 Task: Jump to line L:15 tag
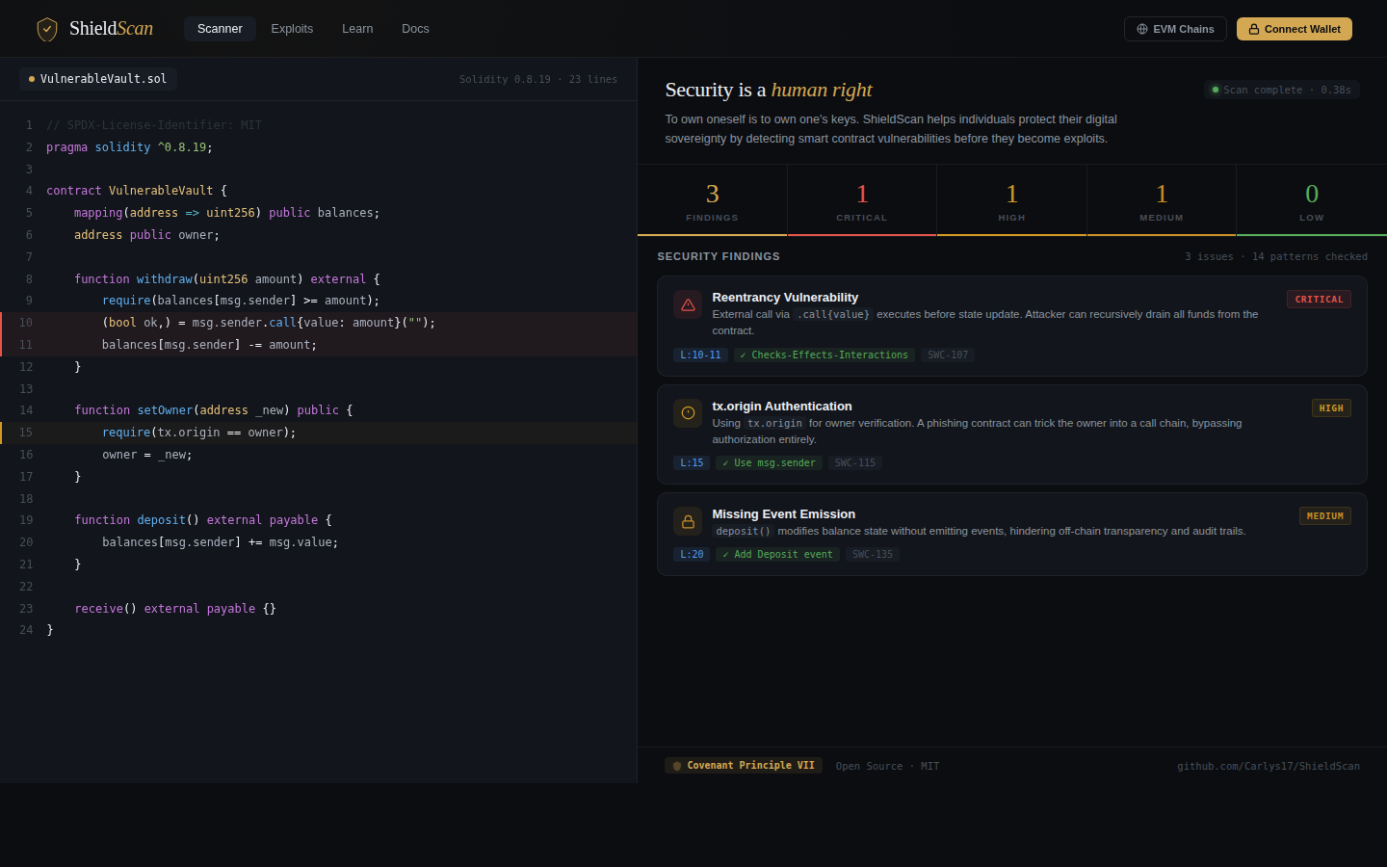tap(692, 463)
